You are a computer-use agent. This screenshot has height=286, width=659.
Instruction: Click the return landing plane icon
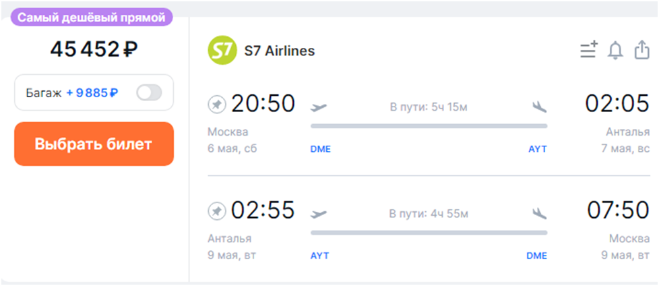pyautogui.click(x=539, y=214)
